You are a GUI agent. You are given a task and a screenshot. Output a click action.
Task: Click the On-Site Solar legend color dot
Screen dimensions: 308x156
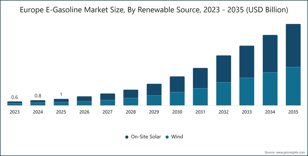coord(127,137)
